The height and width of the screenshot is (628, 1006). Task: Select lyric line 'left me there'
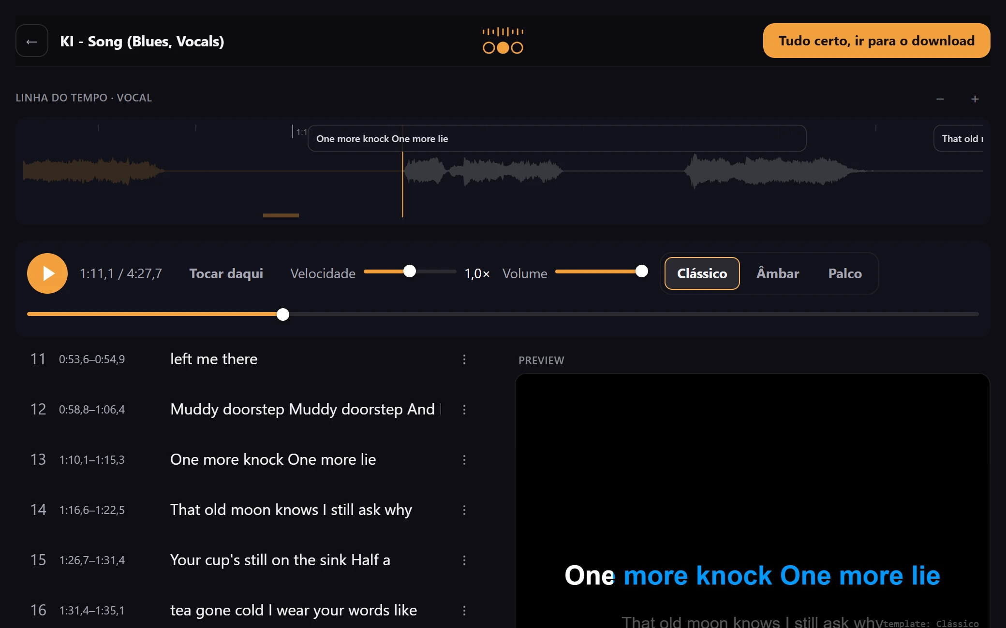pyautogui.click(x=214, y=359)
